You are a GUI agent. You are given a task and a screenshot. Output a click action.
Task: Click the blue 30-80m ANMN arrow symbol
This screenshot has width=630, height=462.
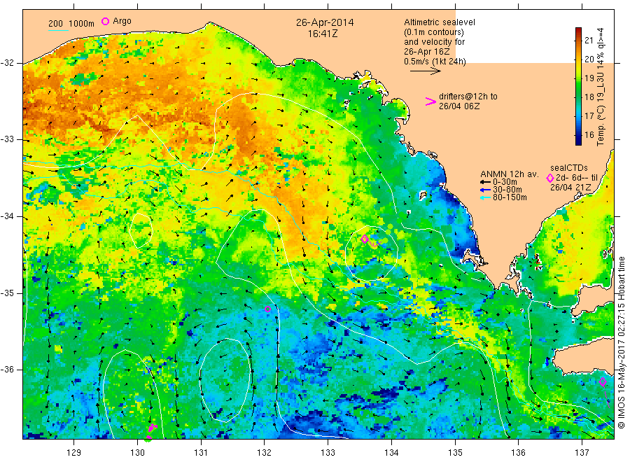click(x=485, y=190)
